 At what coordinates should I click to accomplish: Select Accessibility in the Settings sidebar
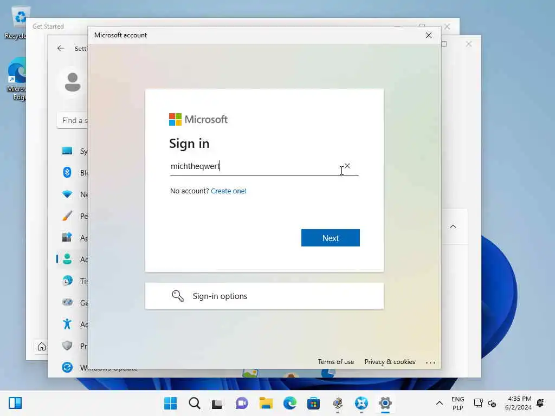(72, 324)
